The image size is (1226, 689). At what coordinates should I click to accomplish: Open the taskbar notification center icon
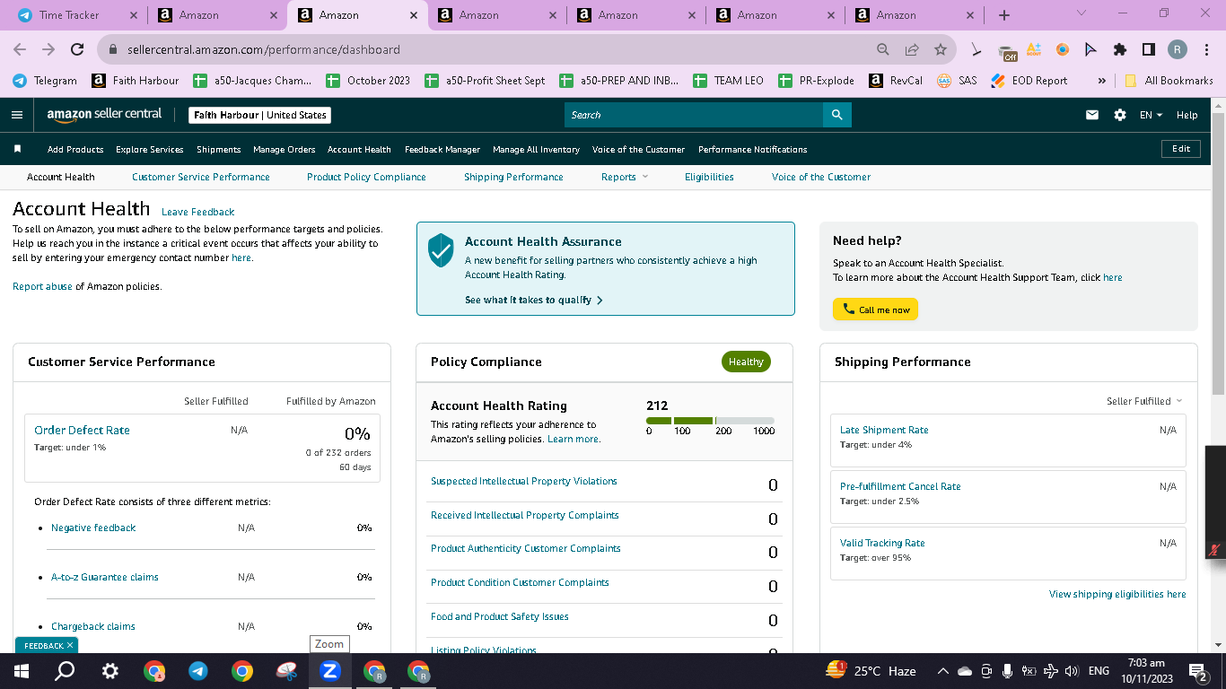coord(1196,671)
